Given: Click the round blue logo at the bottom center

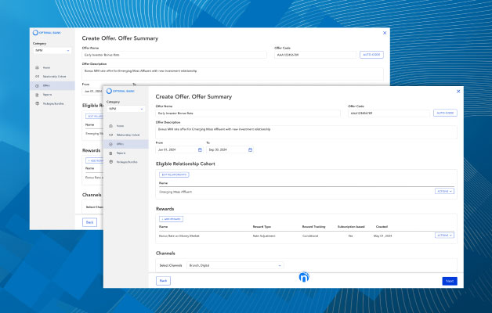Looking at the screenshot, I should tap(306, 278).
